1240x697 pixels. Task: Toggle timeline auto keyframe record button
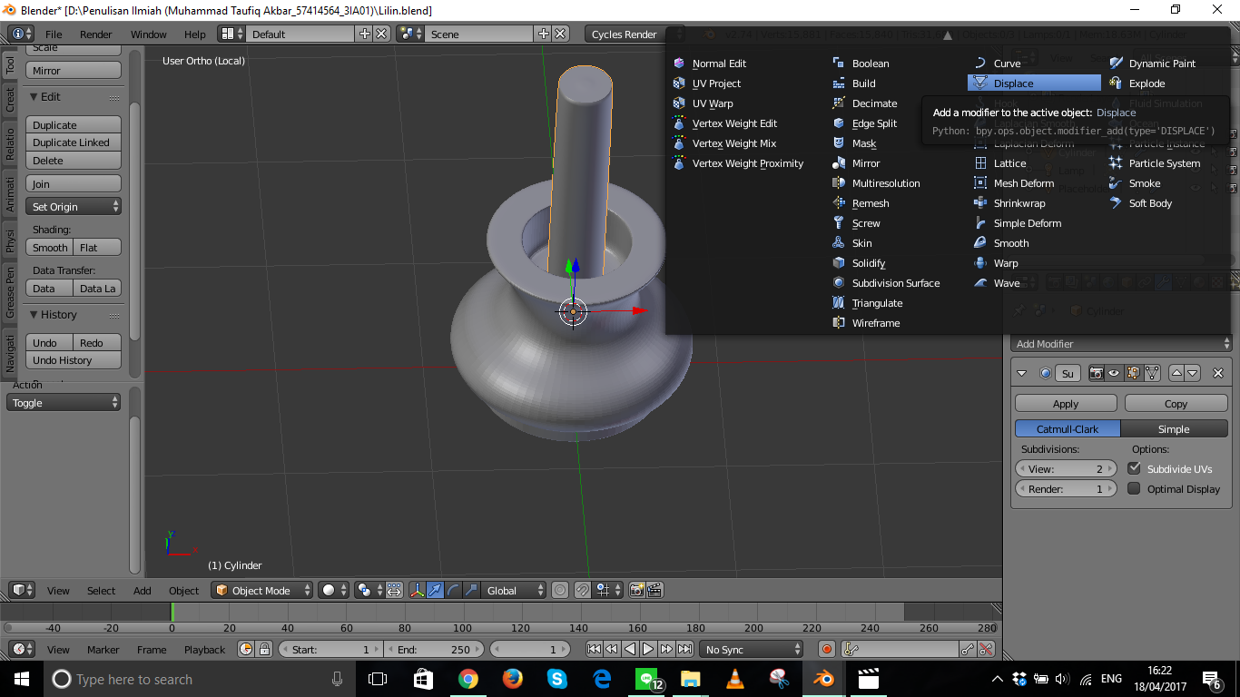[826, 649]
